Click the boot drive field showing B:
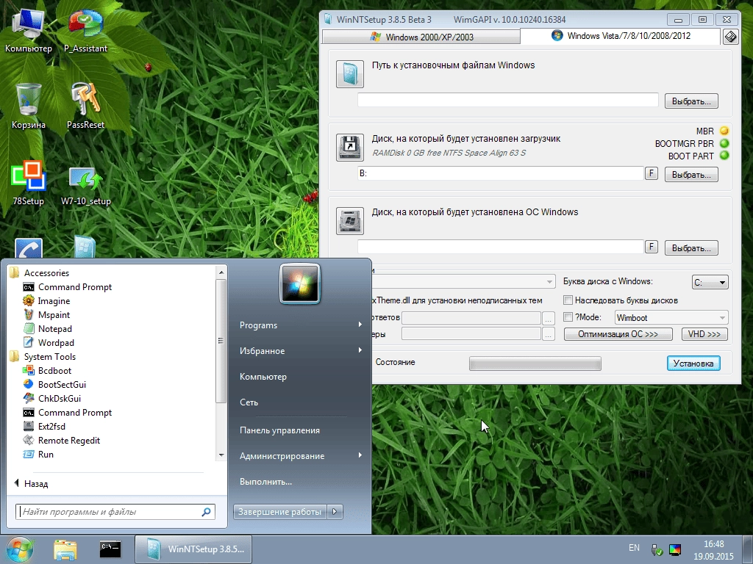 500,173
